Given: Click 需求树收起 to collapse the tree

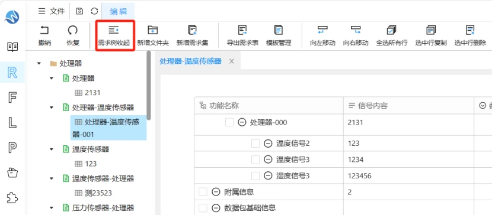Looking at the screenshot, I should [x=114, y=36].
